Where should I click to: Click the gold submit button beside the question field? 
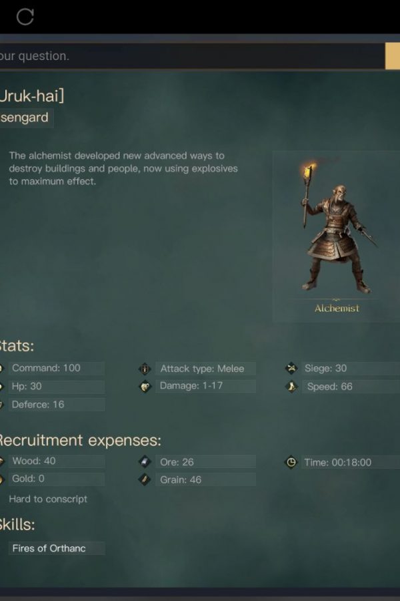click(393, 56)
